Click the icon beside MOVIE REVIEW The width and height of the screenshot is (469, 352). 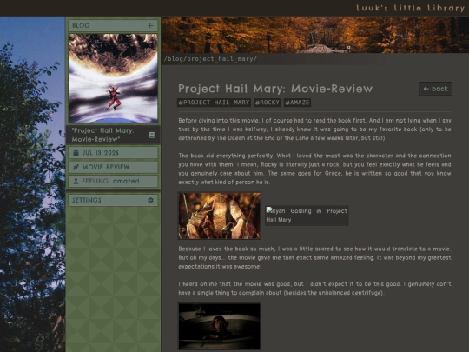pos(76,167)
